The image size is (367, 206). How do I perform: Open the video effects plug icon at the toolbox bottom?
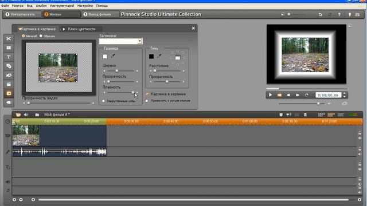[9, 102]
